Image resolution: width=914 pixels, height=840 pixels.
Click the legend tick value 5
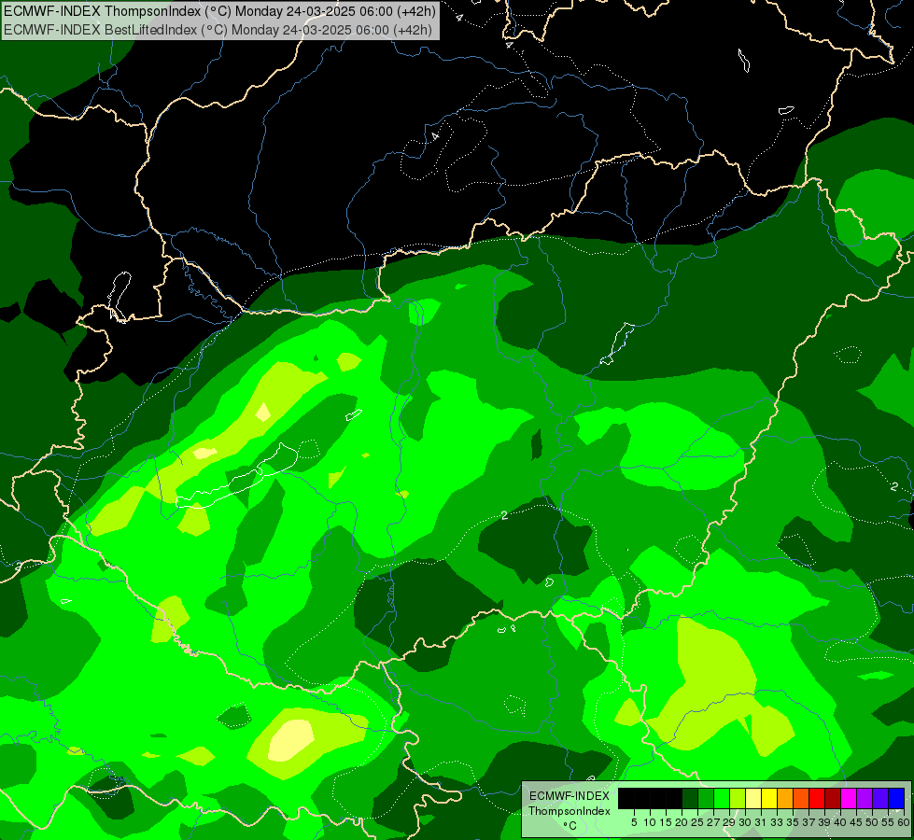tap(634, 822)
